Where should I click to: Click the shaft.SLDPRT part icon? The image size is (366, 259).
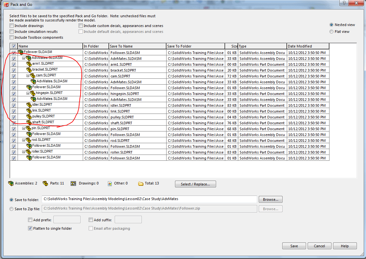[x=29, y=123]
